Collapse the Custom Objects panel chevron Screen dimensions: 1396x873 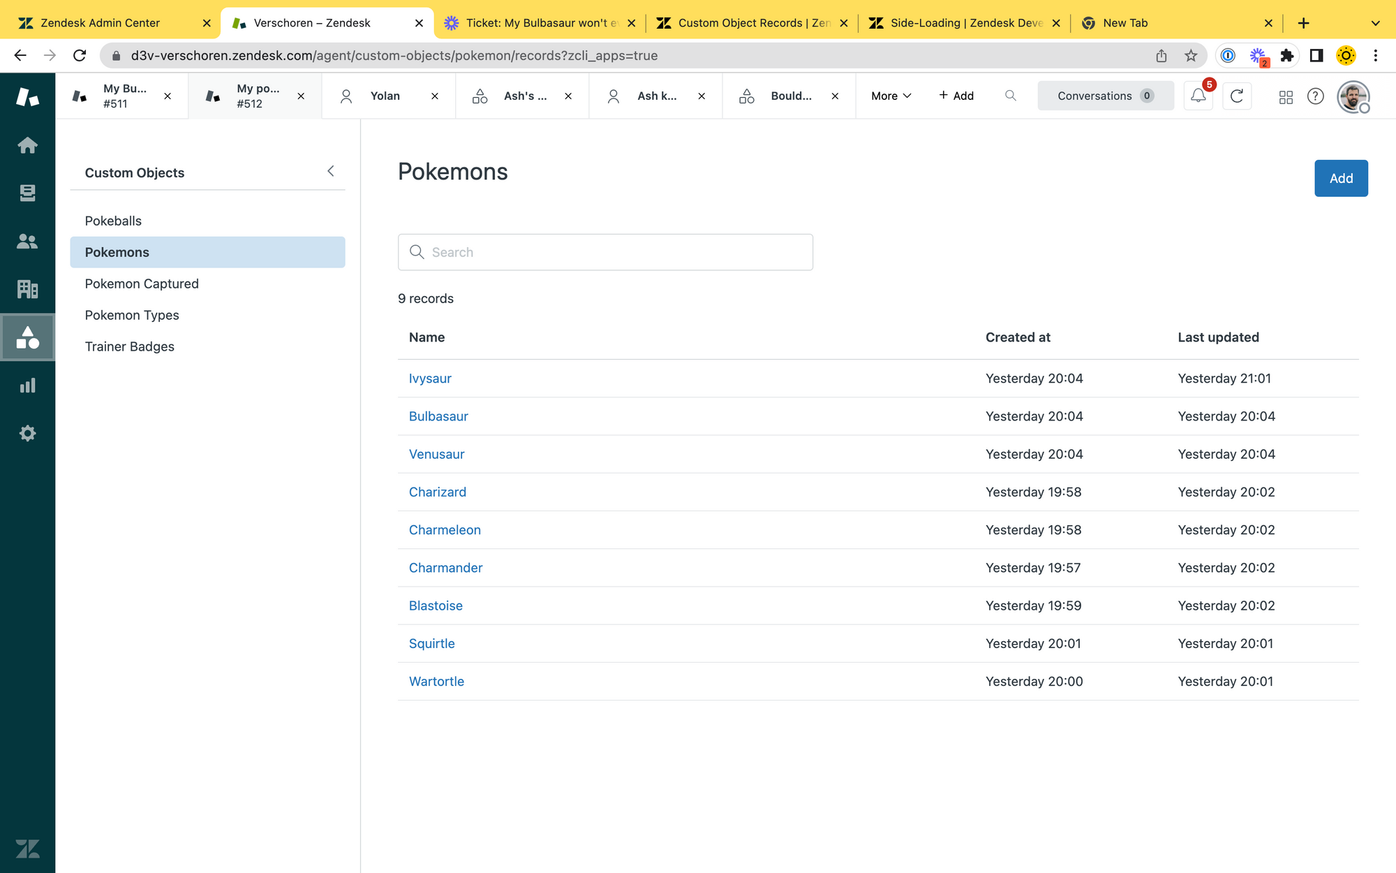(x=331, y=171)
